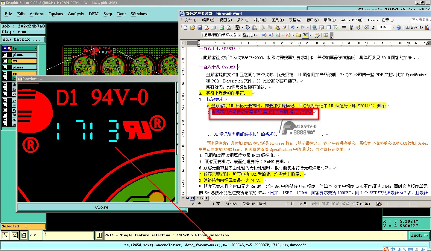Screen dimensions: 431x251
Task: Open Word's 格式(O) menu
Action: point(260,20)
